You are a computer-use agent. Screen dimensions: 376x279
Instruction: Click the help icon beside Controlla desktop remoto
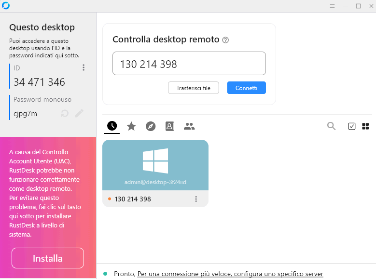pos(225,40)
